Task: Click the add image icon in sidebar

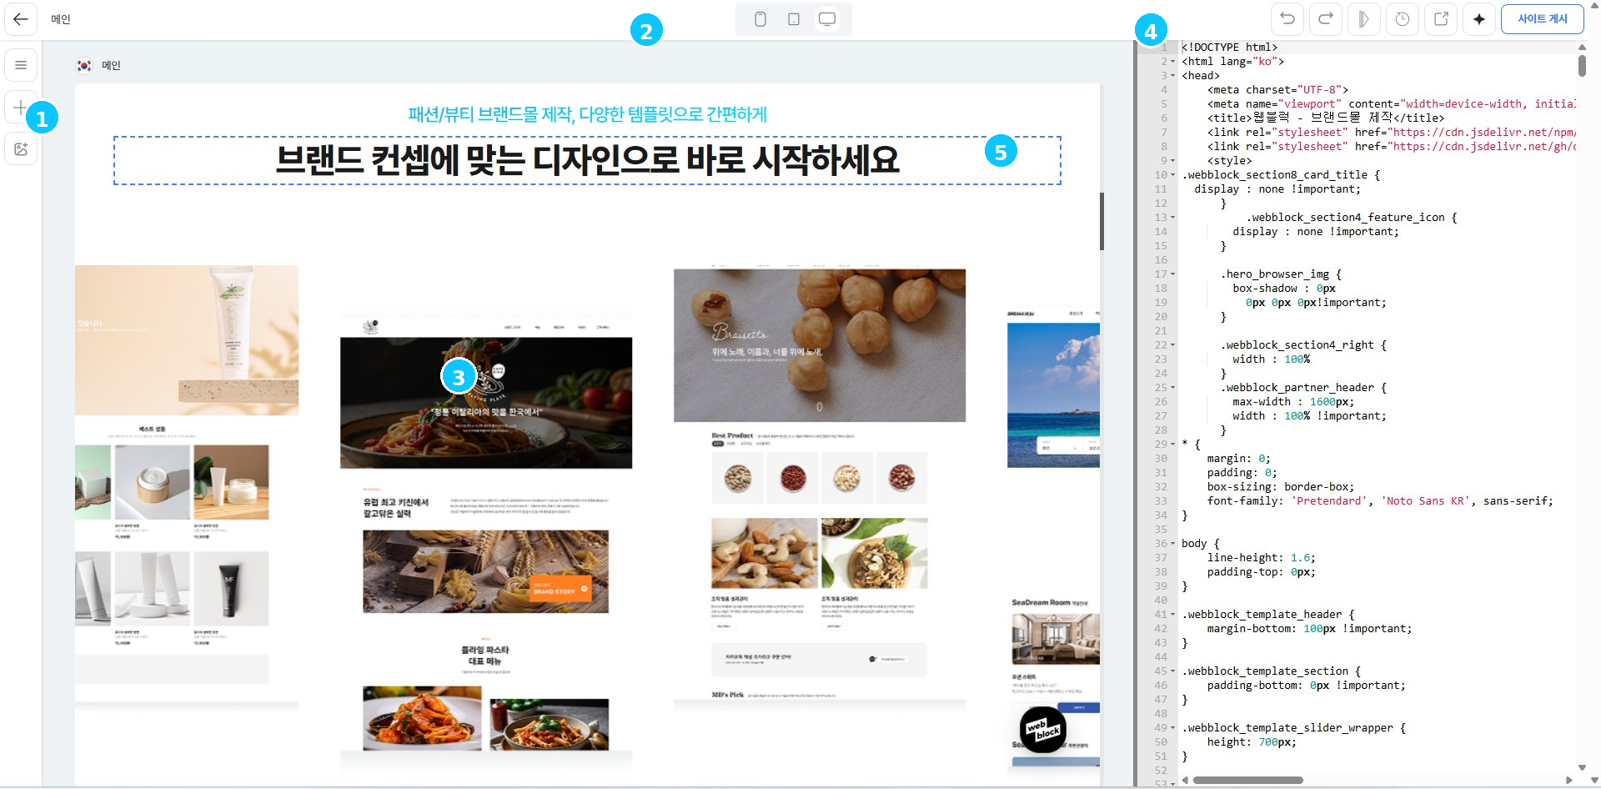Action: tap(20, 149)
